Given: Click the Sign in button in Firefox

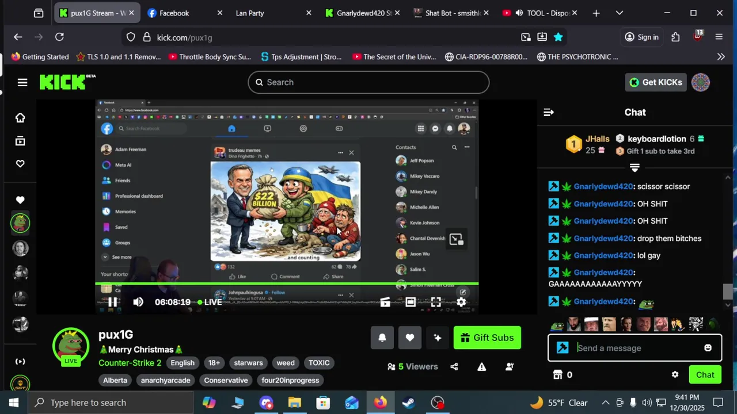Looking at the screenshot, I should 641,37.
